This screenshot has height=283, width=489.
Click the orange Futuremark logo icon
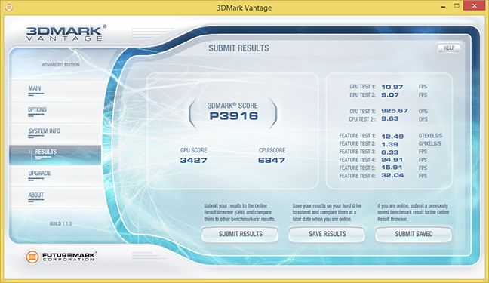(32, 257)
